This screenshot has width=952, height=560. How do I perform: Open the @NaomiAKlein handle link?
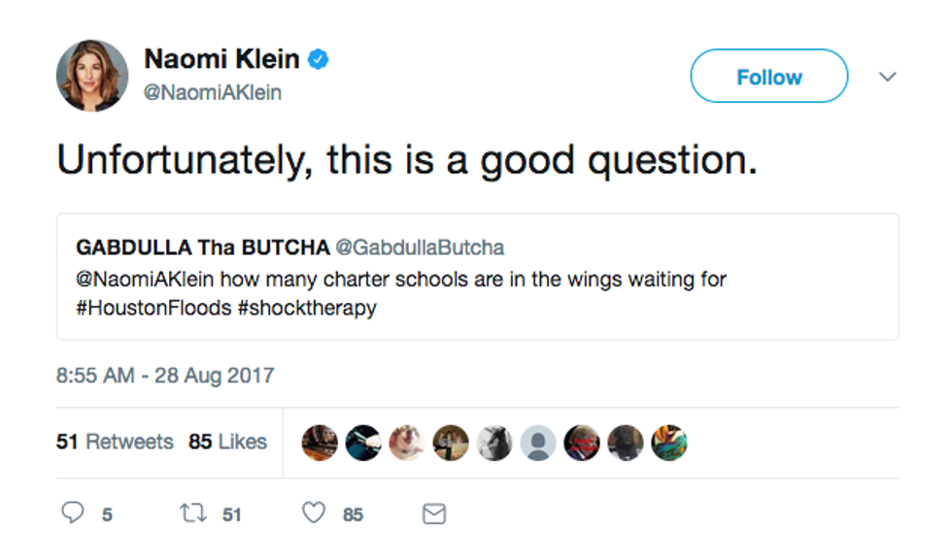pyautogui.click(x=213, y=92)
